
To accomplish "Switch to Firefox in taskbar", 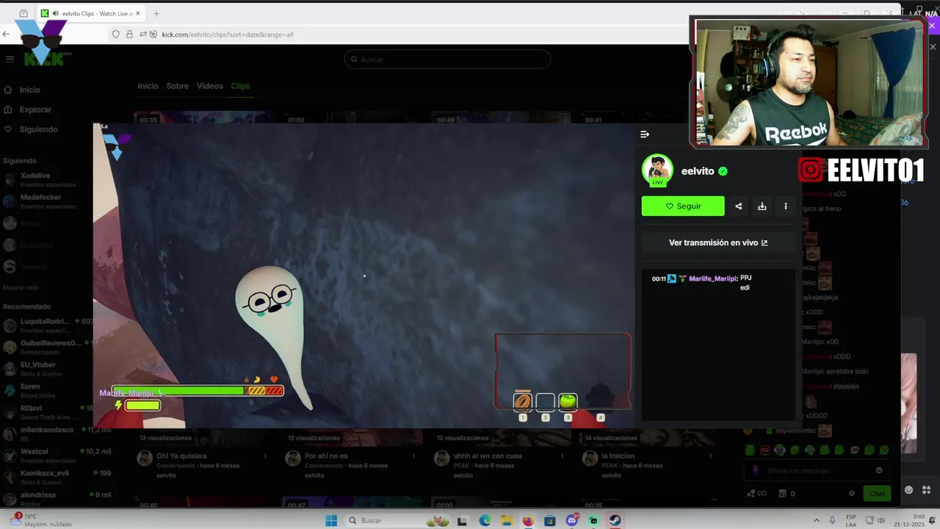I will (528, 520).
